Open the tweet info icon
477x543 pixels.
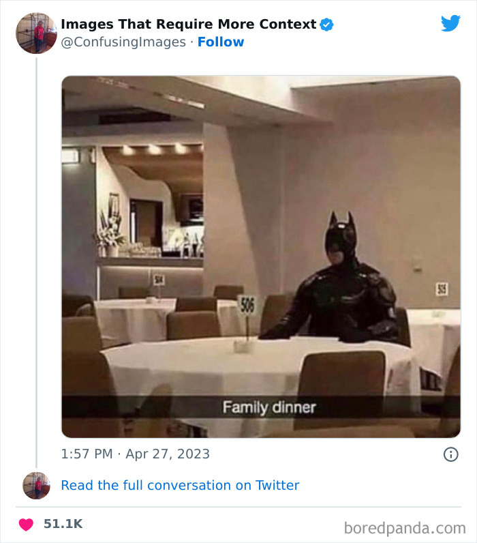tap(450, 454)
